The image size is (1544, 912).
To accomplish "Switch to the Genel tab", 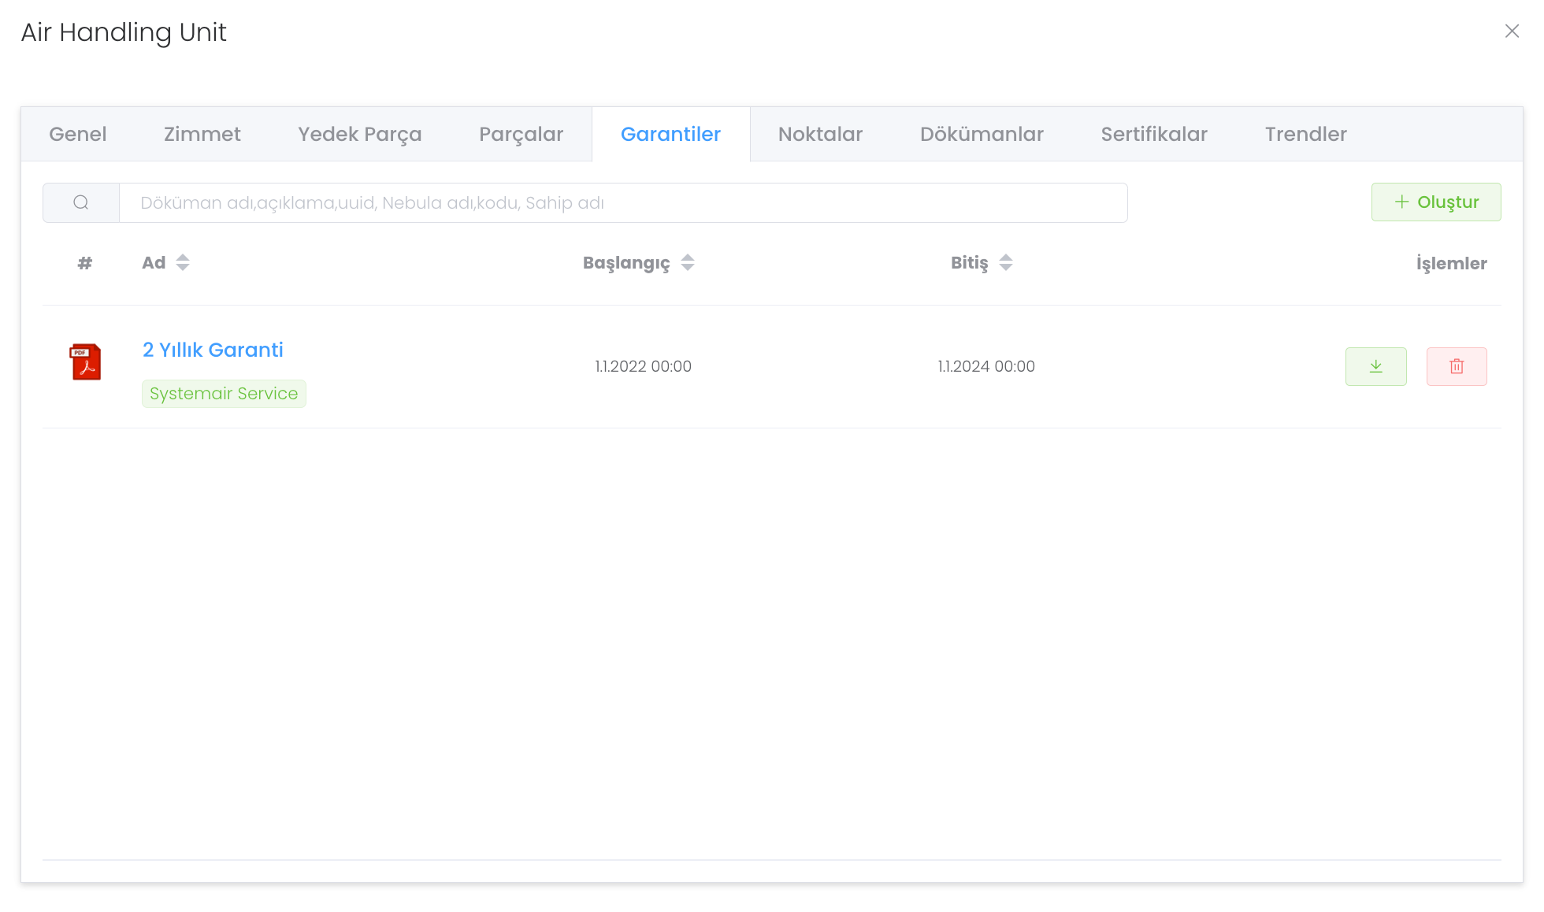I will 77,134.
